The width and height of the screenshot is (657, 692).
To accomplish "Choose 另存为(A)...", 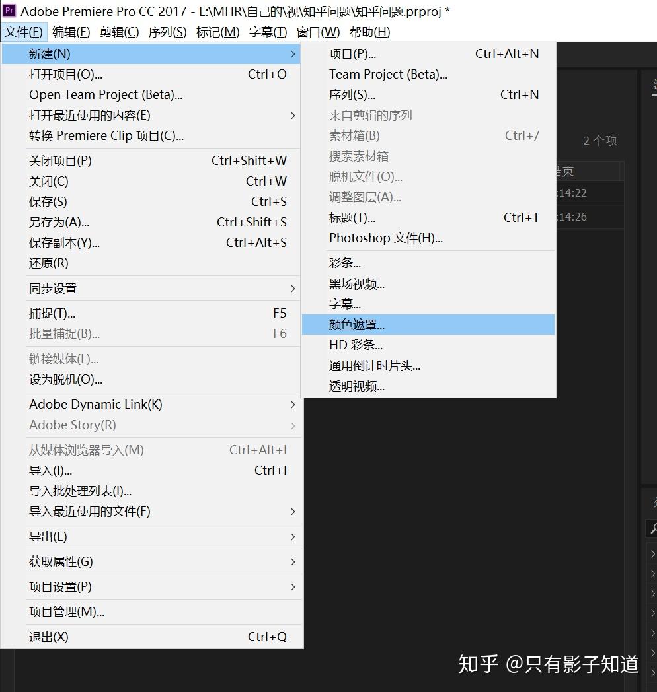I will tap(151, 222).
